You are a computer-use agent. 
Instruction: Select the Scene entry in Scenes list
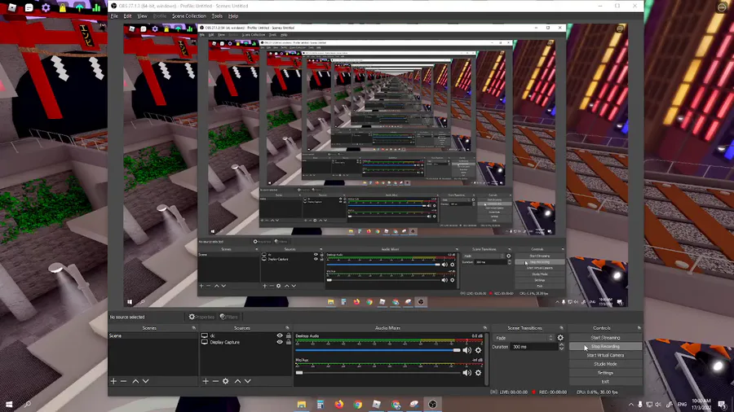tap(153, 335)
